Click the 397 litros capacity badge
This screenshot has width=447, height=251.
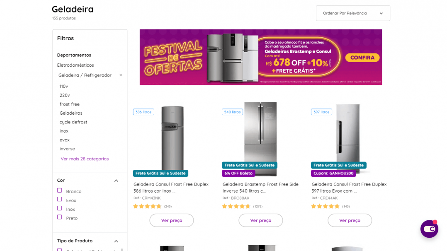pyautogui.click(x=321, y=111)
